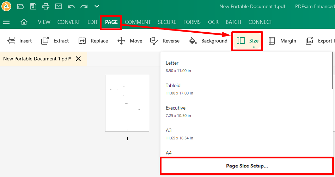Switch to the SECURE tab
The image size is (335, 177).
[167, 22]
